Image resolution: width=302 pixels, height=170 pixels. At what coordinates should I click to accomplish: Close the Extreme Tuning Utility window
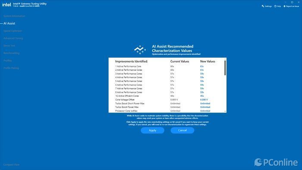click(x=299, y=2)
